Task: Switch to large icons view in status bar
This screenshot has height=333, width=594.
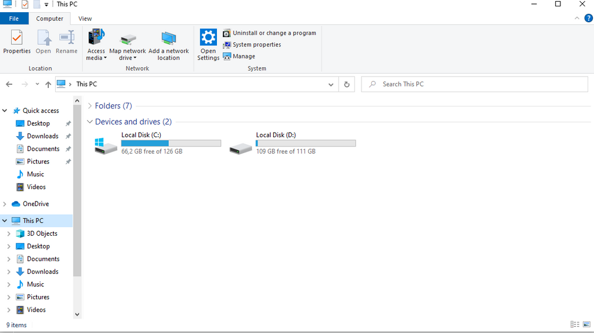Action: click(587, 325)
